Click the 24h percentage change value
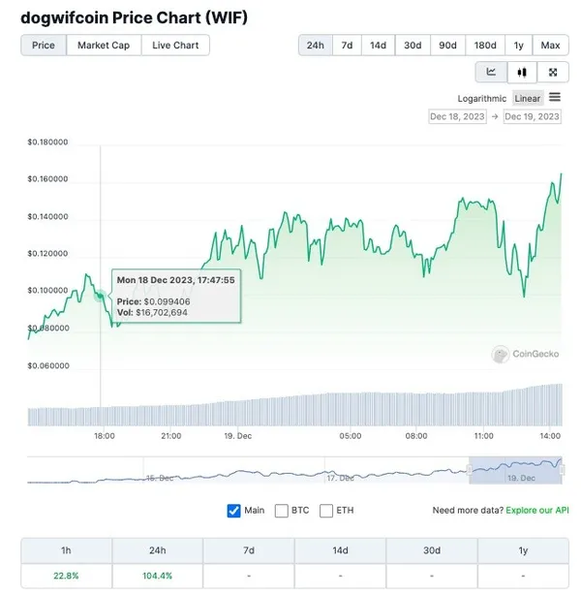581x596 pixels. (x=158, y=577)
